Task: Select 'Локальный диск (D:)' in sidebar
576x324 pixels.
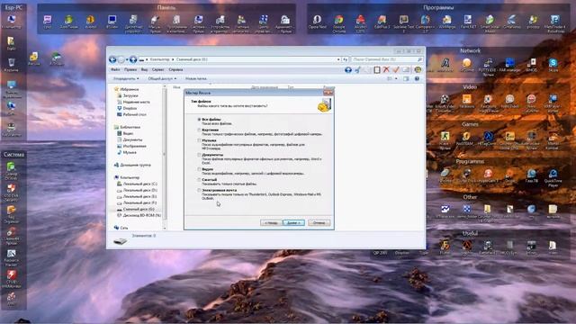Action: (137, 190)
